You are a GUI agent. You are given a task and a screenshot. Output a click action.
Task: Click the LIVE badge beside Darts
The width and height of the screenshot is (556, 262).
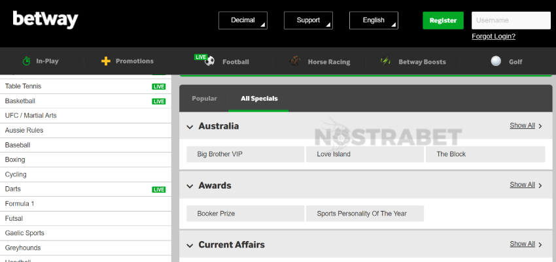point(159,189)
